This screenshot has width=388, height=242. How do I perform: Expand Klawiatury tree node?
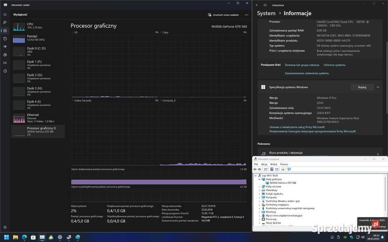pos(259,190)
